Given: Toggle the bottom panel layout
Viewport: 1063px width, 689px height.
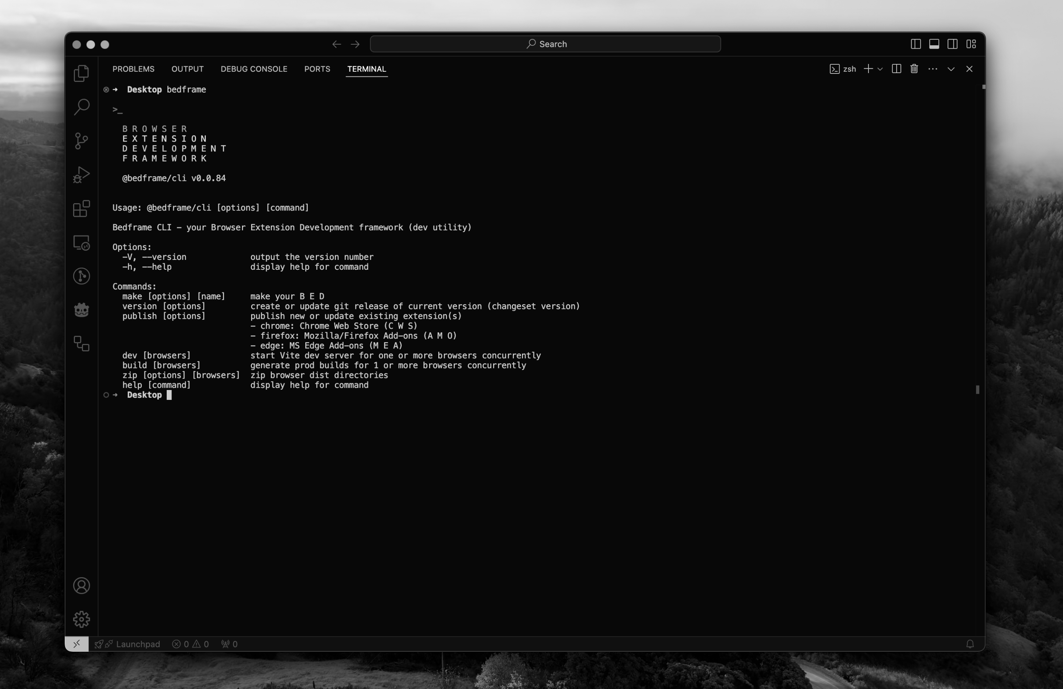Looking at the screenshot, I should [x=934, y=44].
